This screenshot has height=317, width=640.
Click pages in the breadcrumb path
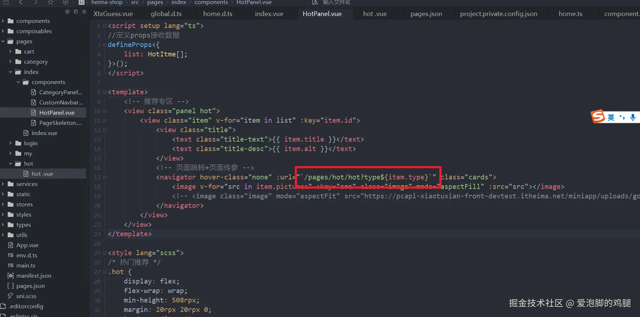155,2
